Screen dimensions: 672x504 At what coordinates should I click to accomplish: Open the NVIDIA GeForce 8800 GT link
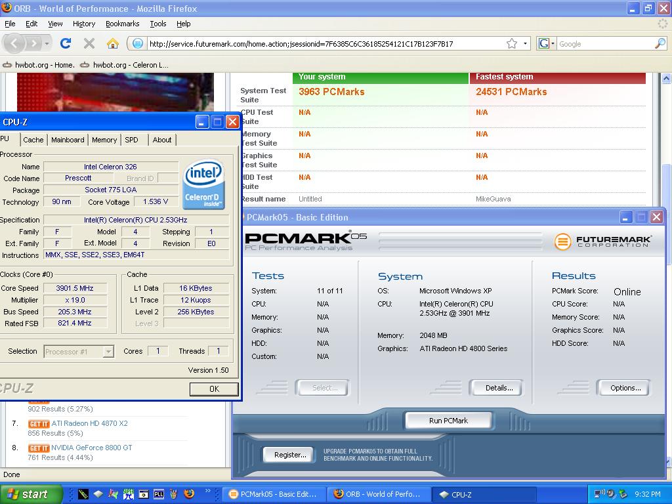(x=92, y=448)
